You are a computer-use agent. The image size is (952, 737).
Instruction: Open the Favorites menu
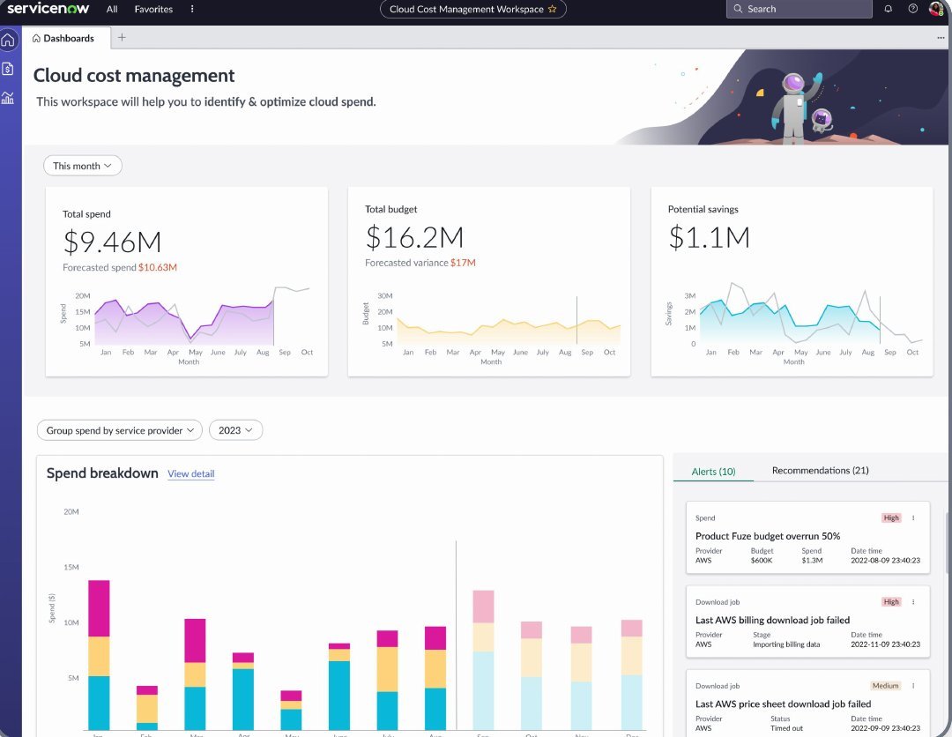pyautogui.click(x=153, y=9)
